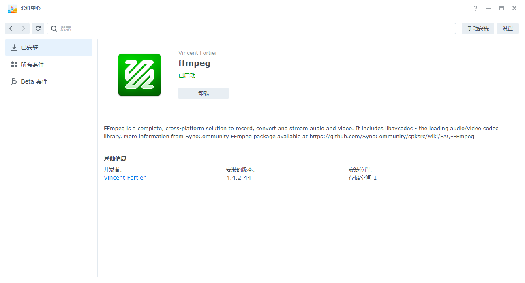This screenshot has width=525, height=283.
Task: Close the Package Center window
Action: coord(514,8)
